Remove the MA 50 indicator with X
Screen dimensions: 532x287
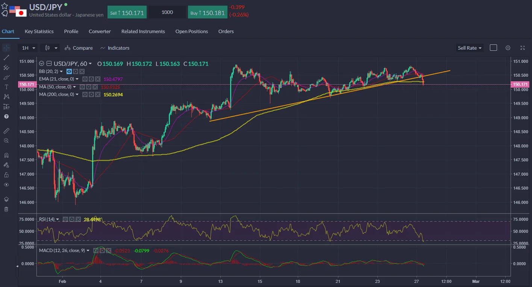95,87
